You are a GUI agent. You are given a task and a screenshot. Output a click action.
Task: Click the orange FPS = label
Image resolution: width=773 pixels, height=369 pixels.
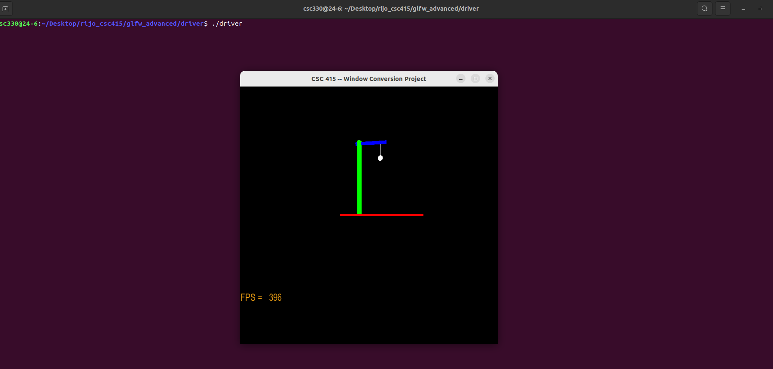tap(251, 297)
